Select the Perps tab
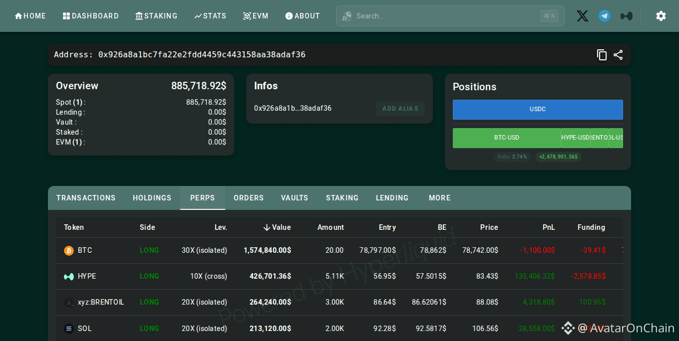Screen dimensions: 679x341 pyautogui.click(x=203, y=198)
